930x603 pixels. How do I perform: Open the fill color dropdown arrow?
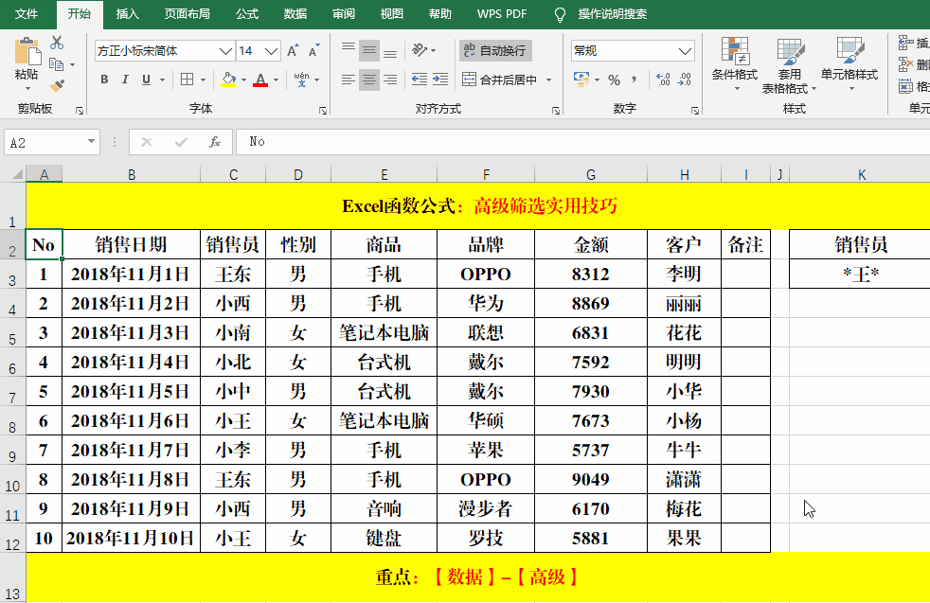[x=243, y=80]
